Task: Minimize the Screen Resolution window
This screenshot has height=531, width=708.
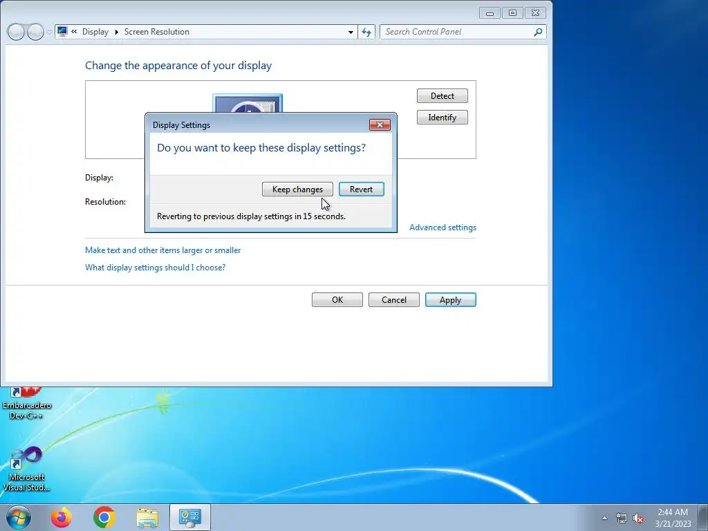Action: 490,13
